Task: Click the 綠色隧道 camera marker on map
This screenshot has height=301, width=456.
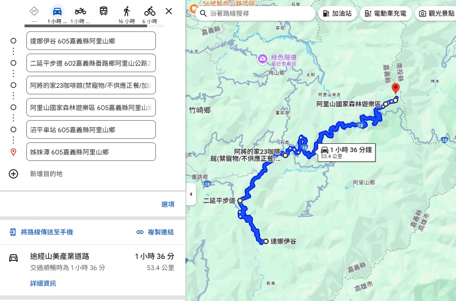Action: point(262,59)
